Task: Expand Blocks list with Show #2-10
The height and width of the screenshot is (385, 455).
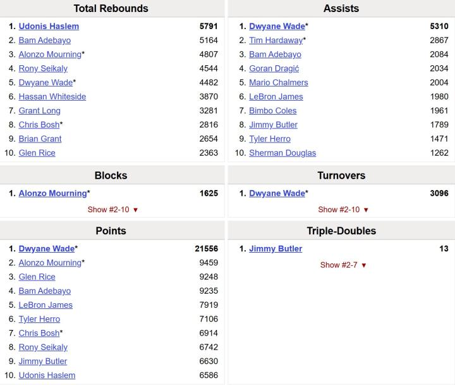Action: pos(112,210)
